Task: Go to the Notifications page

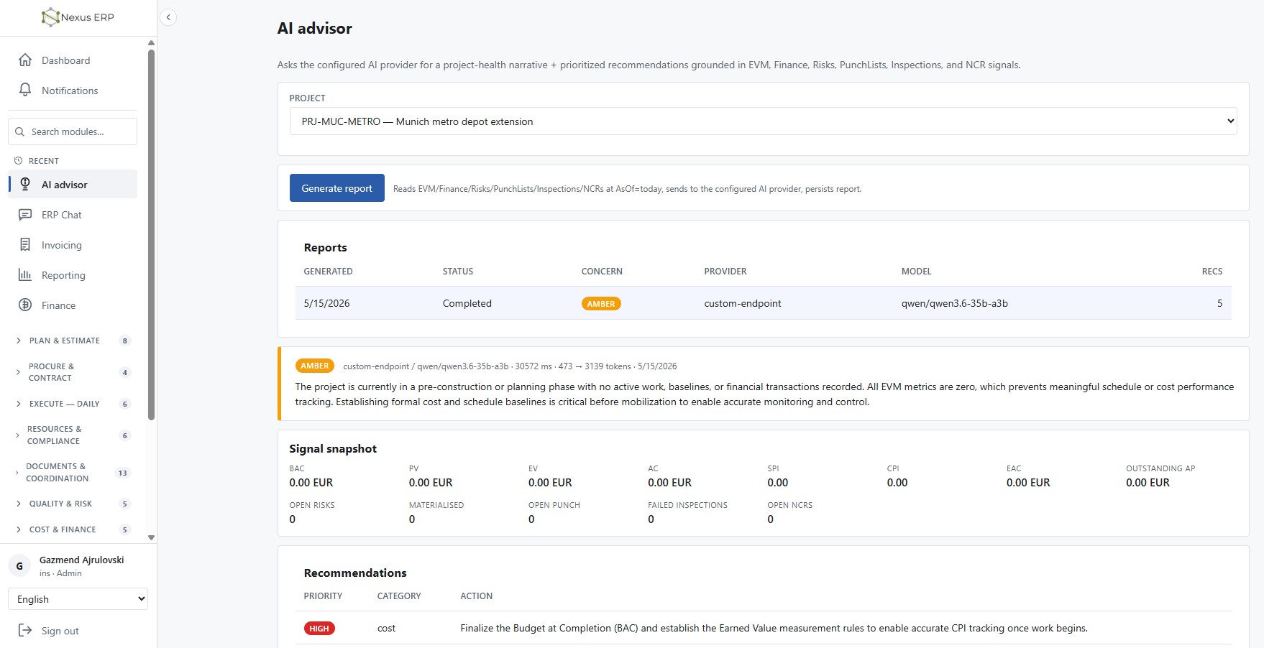Action: (x=73, y=91)
